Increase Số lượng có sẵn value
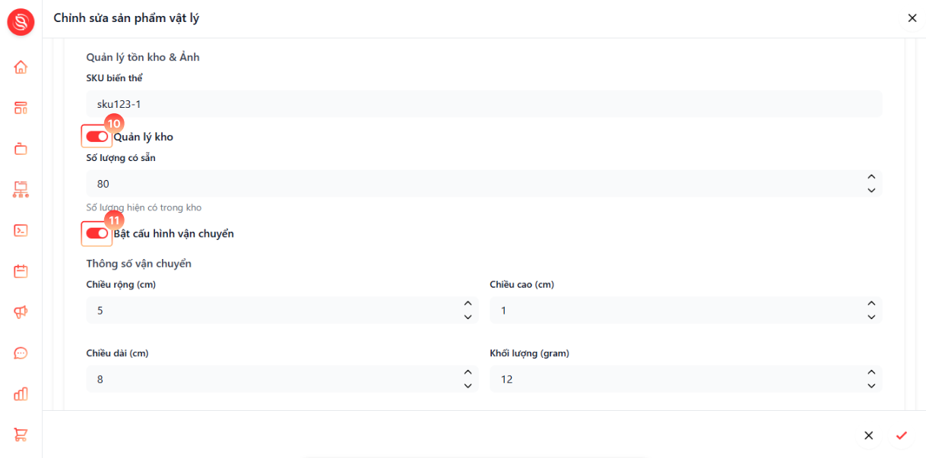Image resolution: width=926 pixels, height=458 pixels. [x=871, y=177]
